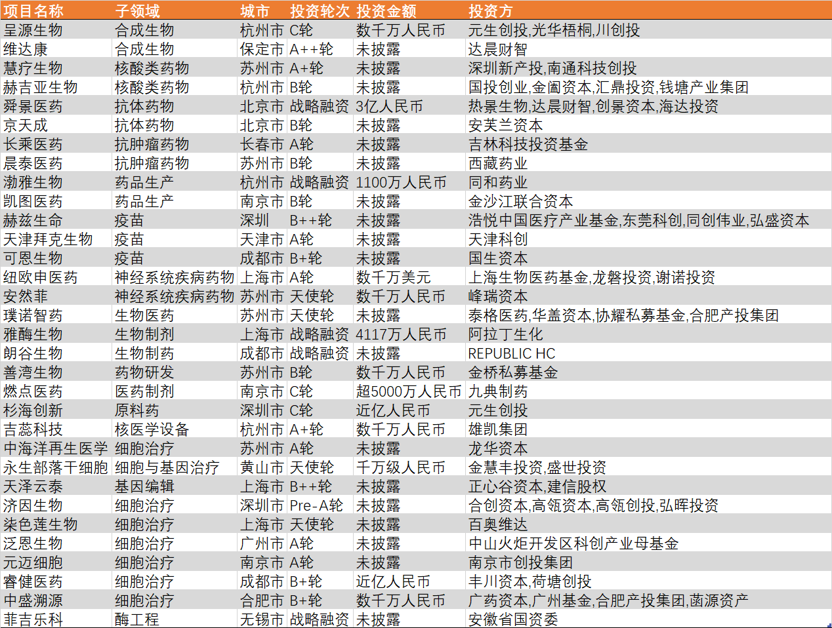Select project 赫吉亚生物
This screenshot has width=832, height=628.
coord(41,87)
